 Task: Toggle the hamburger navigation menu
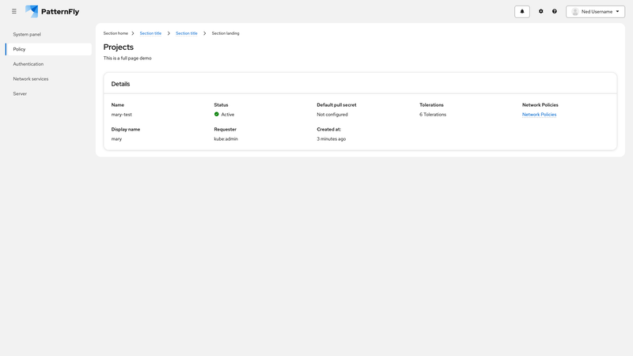tap(14, 11)
